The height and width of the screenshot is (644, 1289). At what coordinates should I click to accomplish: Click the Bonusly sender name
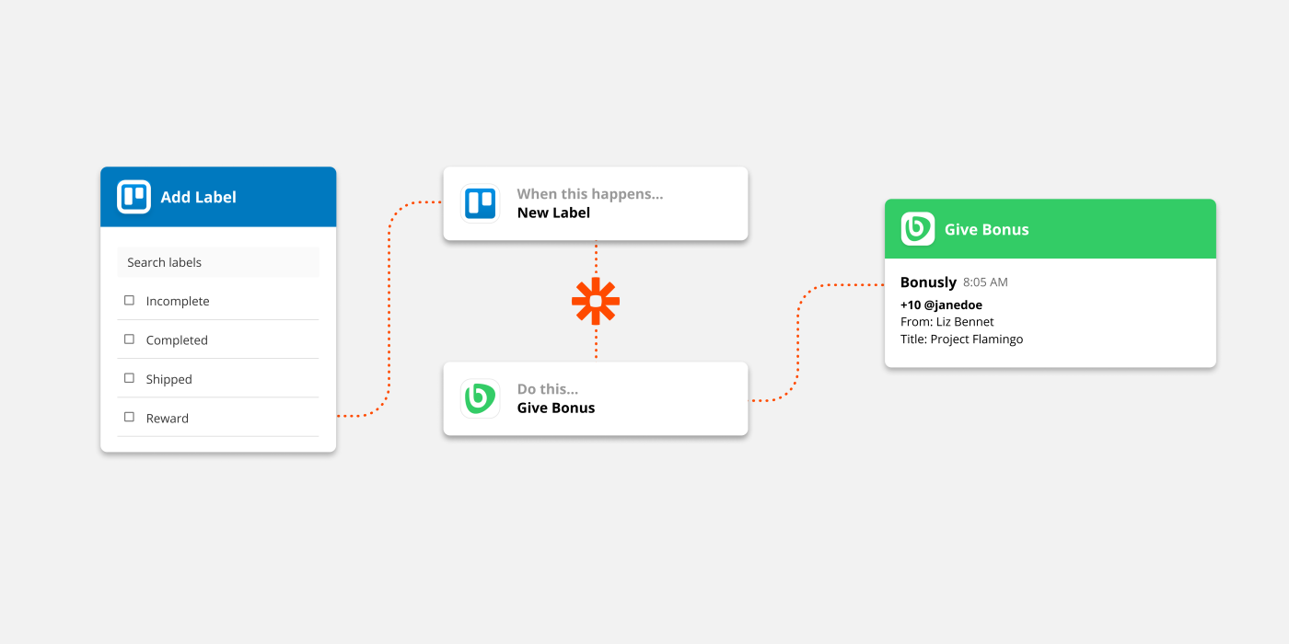pyautogui.click(x=928, y=282)
